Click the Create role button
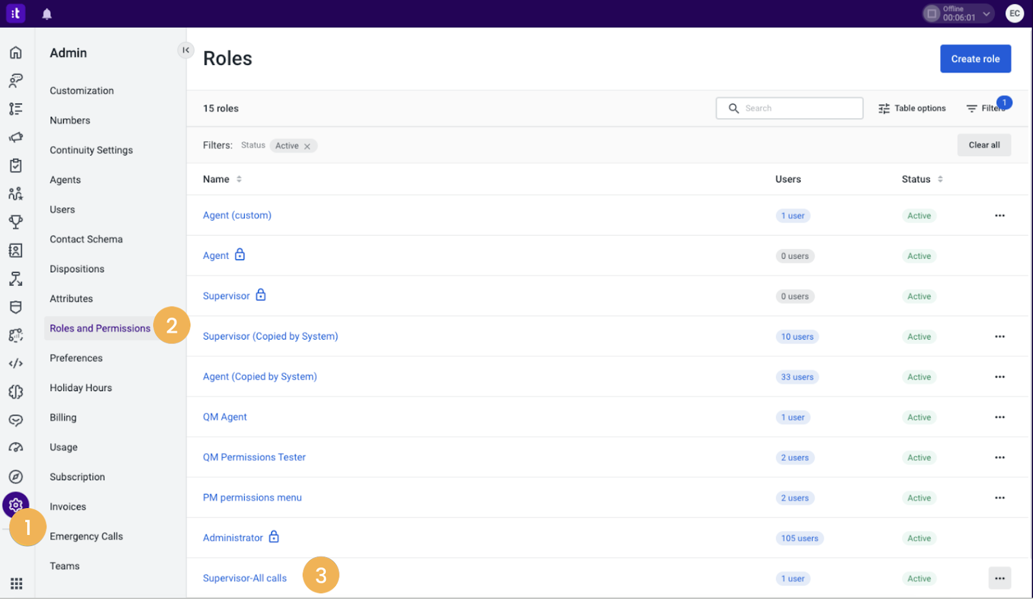Screen dimensions: 1033x599 click(x=975, y=59)
